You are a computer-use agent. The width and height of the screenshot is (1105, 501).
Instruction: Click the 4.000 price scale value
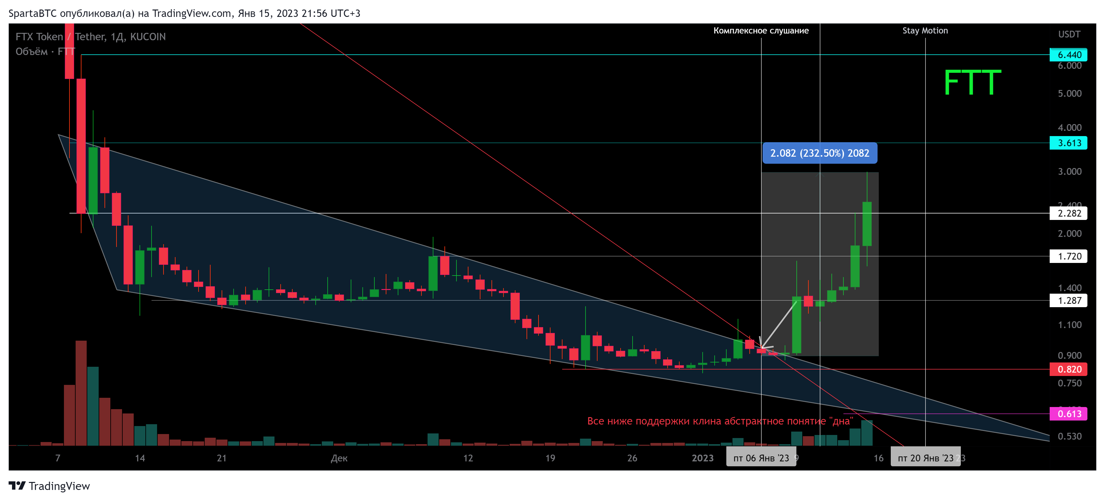pyautogui.click(x=1069, y=127)
